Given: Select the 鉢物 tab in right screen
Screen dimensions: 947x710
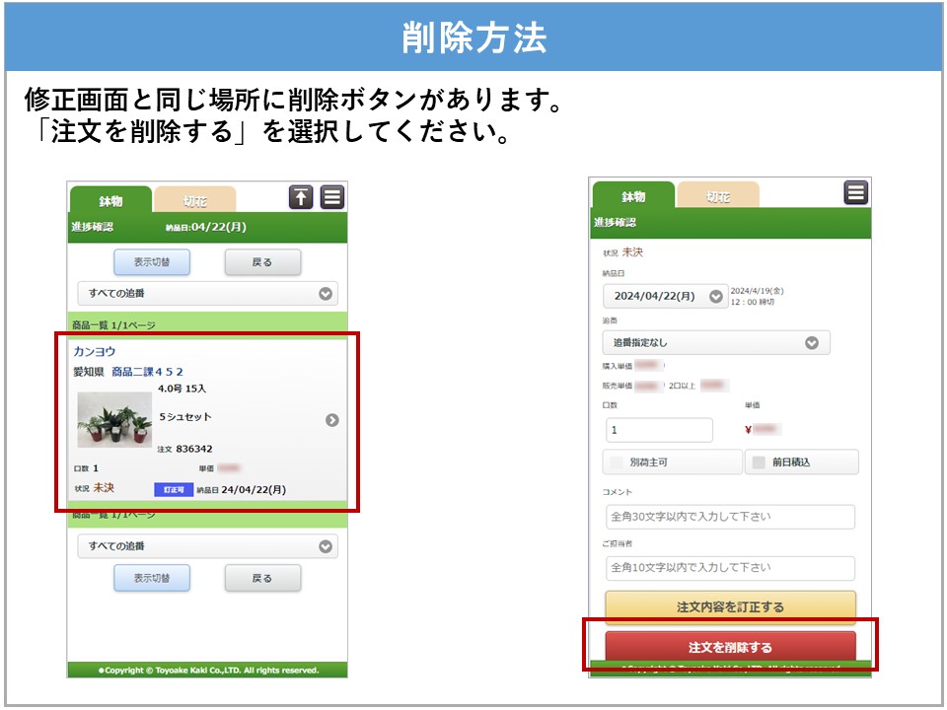Looking at the screenshot, I should point(632,196).
